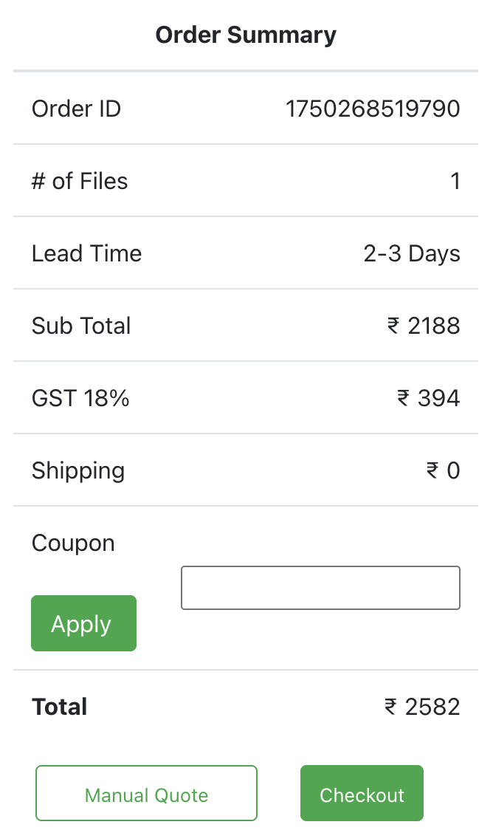This screenshot has height=833, width=493.
Task: Click the bold Total label
Action: (x=60, y=707)
